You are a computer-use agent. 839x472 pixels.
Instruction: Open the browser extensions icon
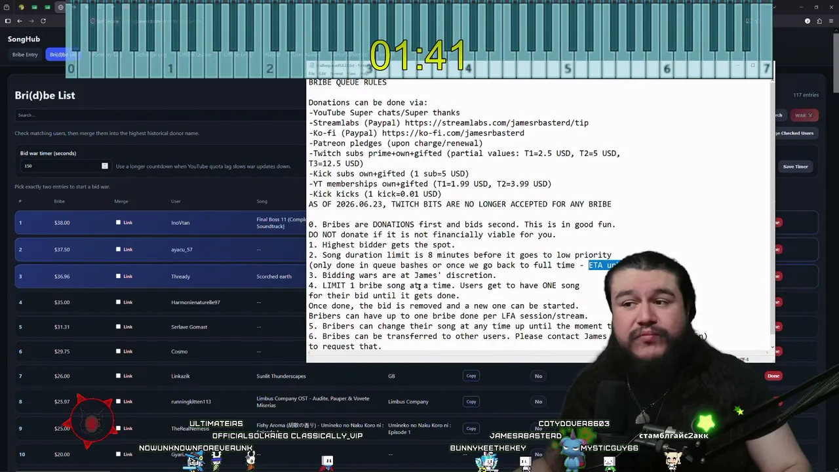click(819, 21)
